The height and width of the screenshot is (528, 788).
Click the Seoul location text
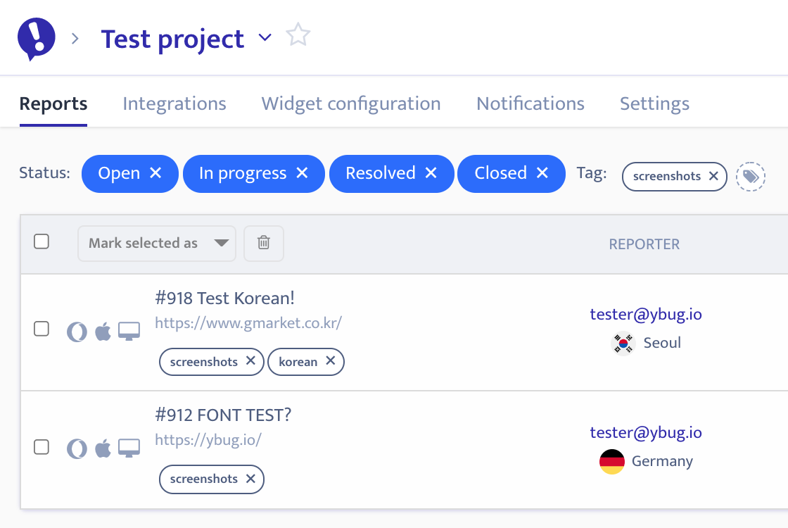(662, 343)
